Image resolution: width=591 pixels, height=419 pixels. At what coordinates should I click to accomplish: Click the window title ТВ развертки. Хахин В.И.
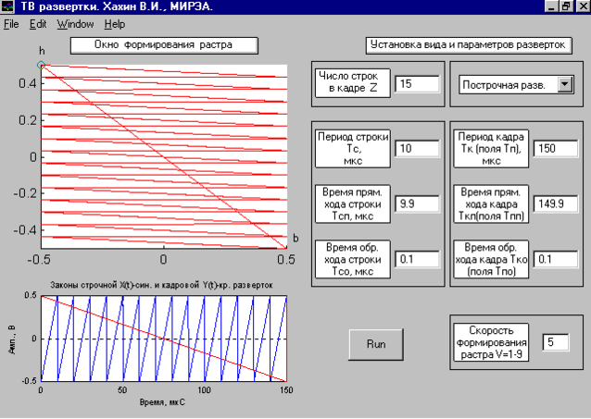coord(117,6)
